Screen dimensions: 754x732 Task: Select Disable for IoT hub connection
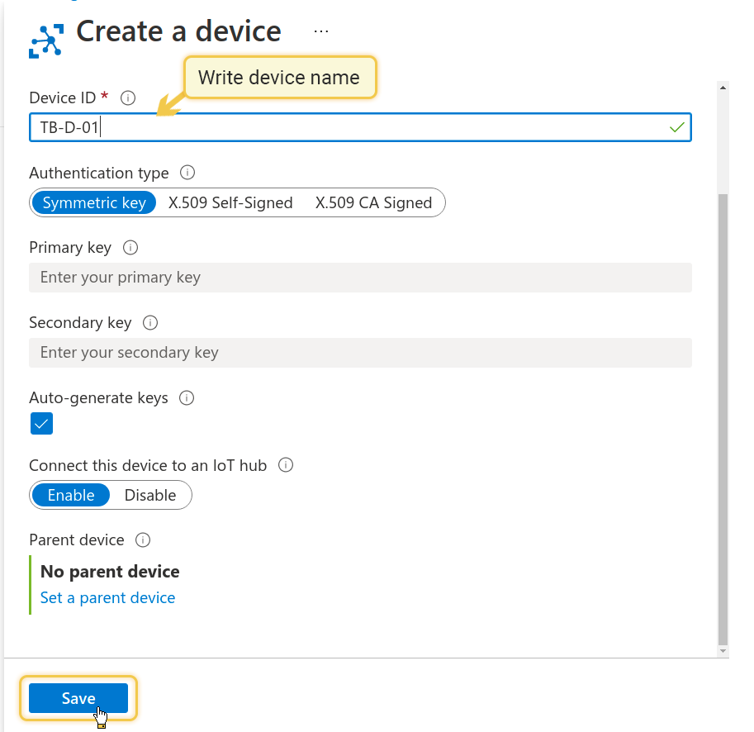tap(150, 495)
